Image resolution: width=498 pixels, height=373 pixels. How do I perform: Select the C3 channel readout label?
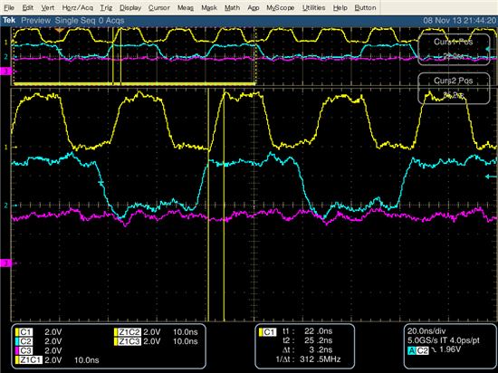[x=24, y=350]
